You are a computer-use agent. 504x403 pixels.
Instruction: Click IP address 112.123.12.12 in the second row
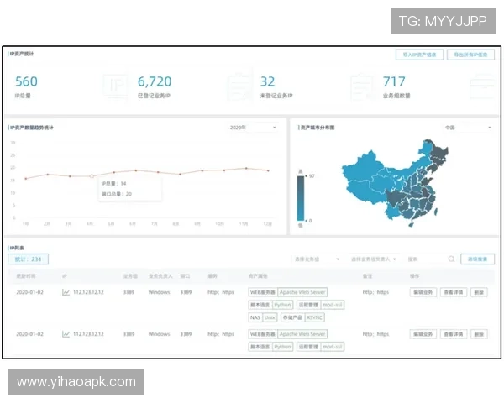(x=88, y=334)
